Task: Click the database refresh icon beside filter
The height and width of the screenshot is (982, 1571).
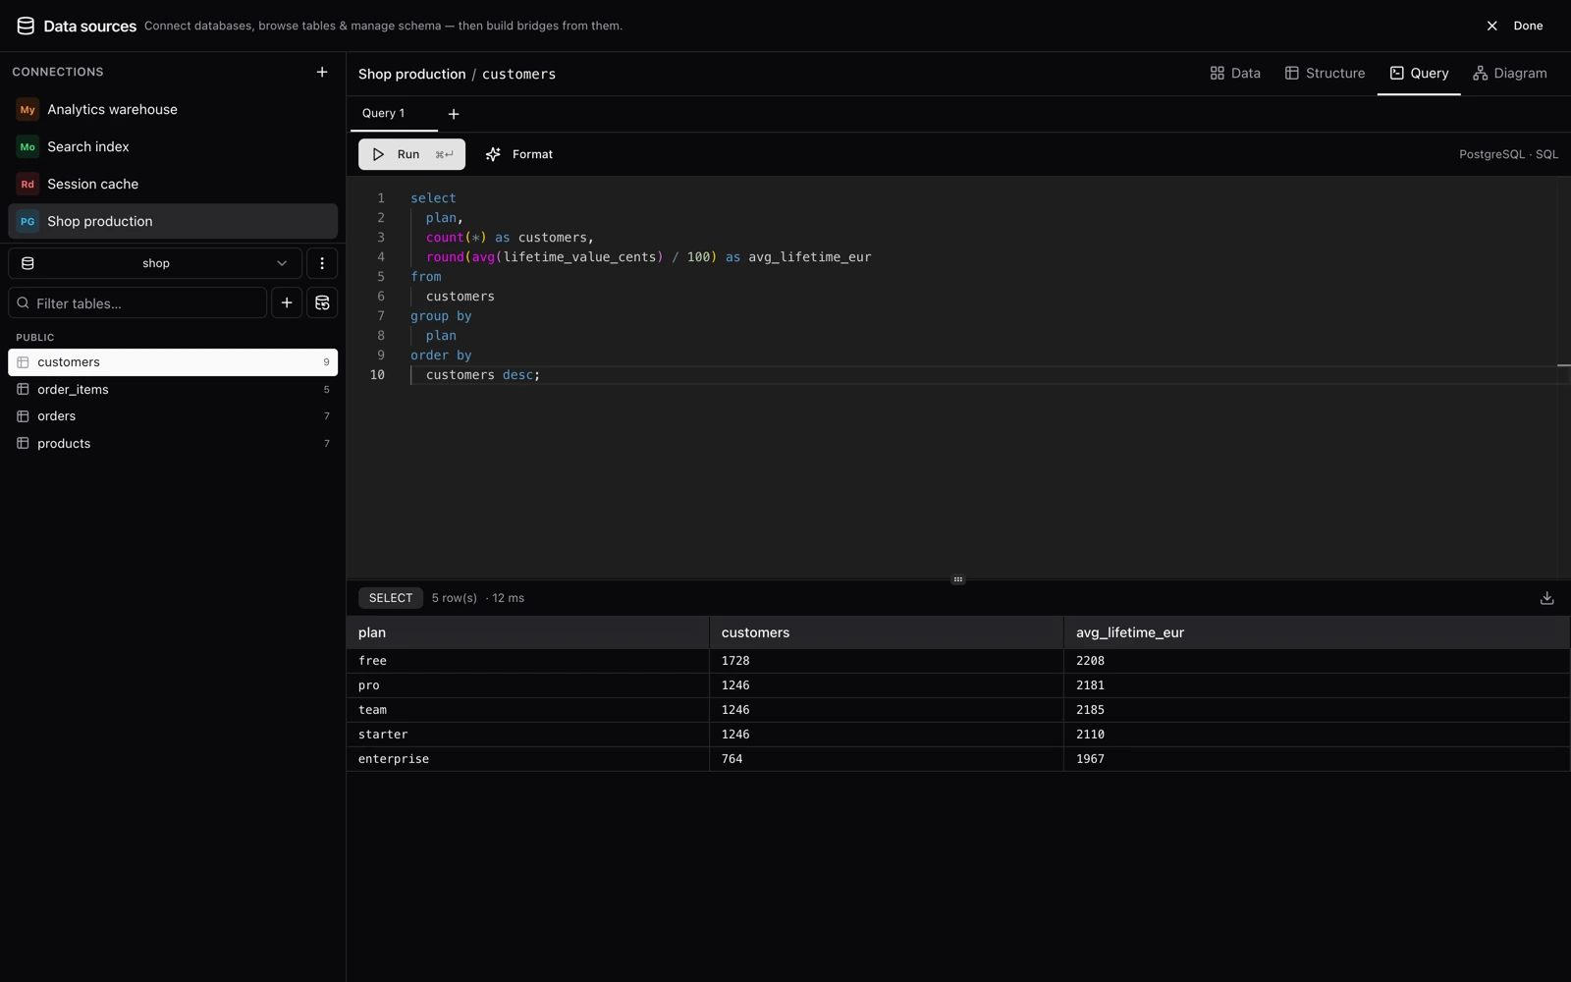Action: coord(322,302)
